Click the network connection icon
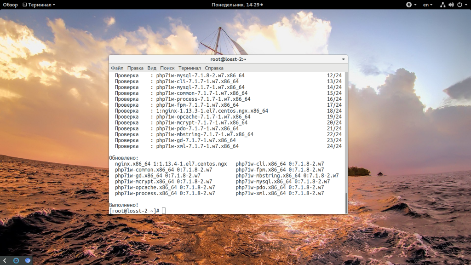This screenshot has width=471, height=265. pyautogui.click(x=442, y=5)
